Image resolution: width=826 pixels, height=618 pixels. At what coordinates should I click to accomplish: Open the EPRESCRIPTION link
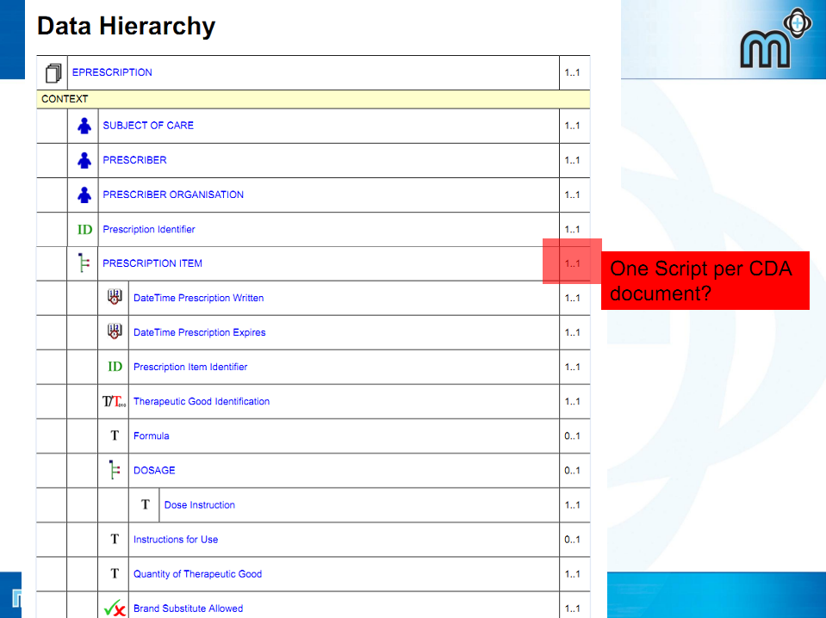coord(112,73)
